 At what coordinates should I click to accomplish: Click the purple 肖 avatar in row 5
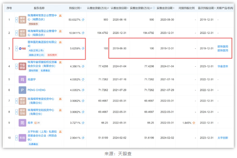(x=22, y=80)
